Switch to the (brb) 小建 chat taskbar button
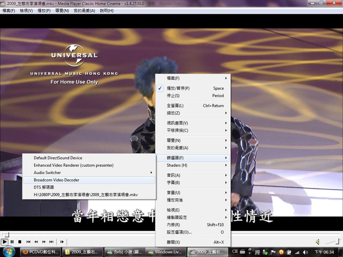 [x=125, y=252]
